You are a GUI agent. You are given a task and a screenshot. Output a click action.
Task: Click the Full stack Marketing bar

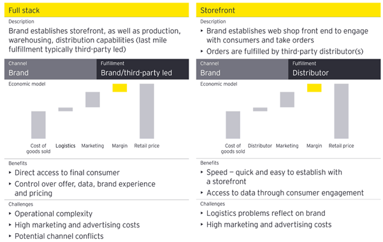92,99
